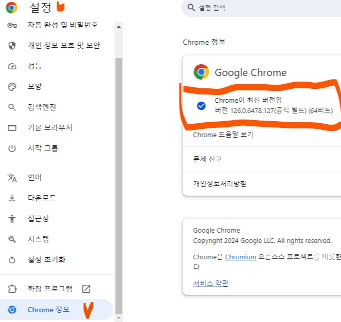Open 문제 신고 row

coord(262,159)
